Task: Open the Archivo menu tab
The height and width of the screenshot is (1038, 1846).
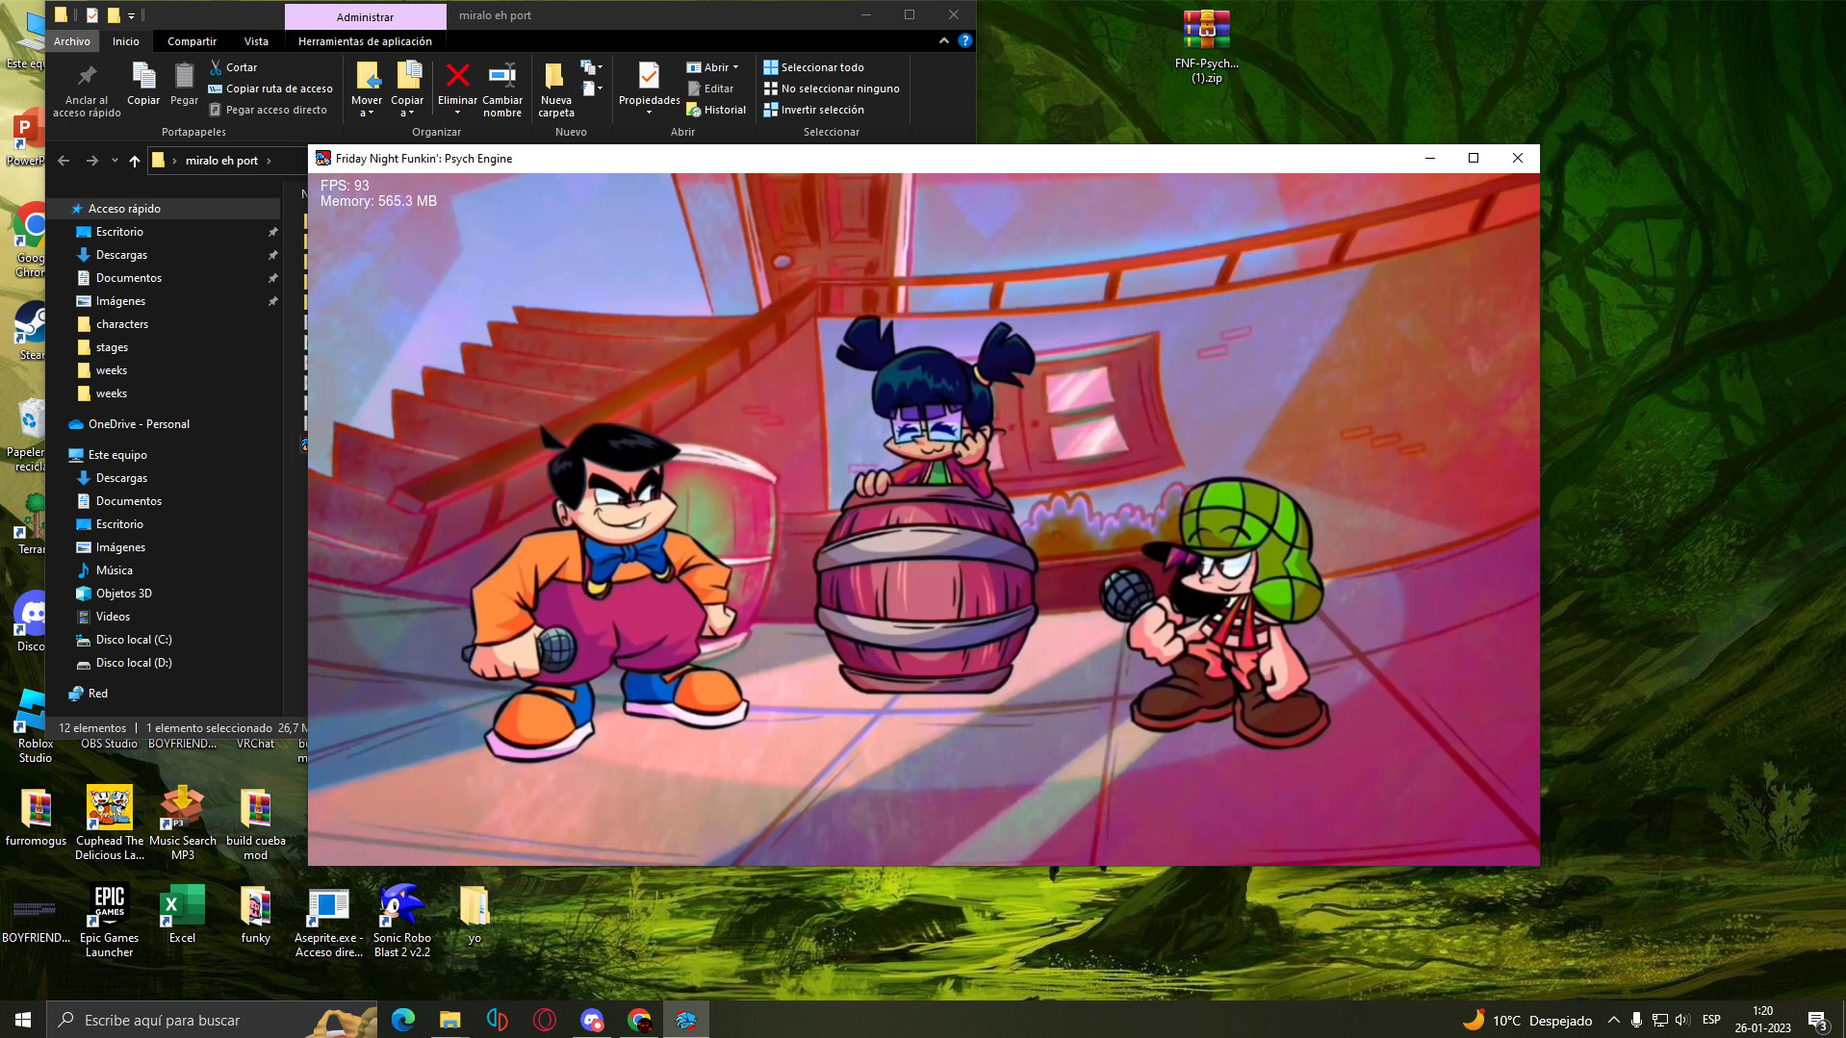Action: [x=72, y=41]
